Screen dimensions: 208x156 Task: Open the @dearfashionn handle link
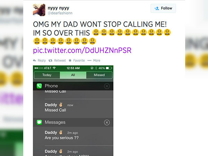pyautogui.click(x=60, y=13)
